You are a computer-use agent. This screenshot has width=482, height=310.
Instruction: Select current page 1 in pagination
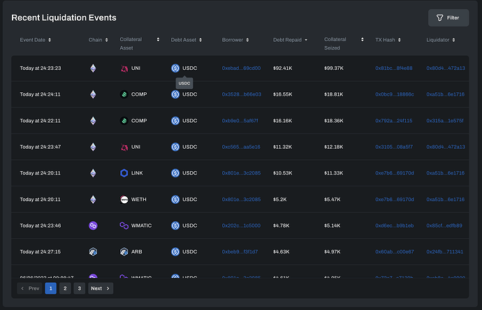(50, 288)
